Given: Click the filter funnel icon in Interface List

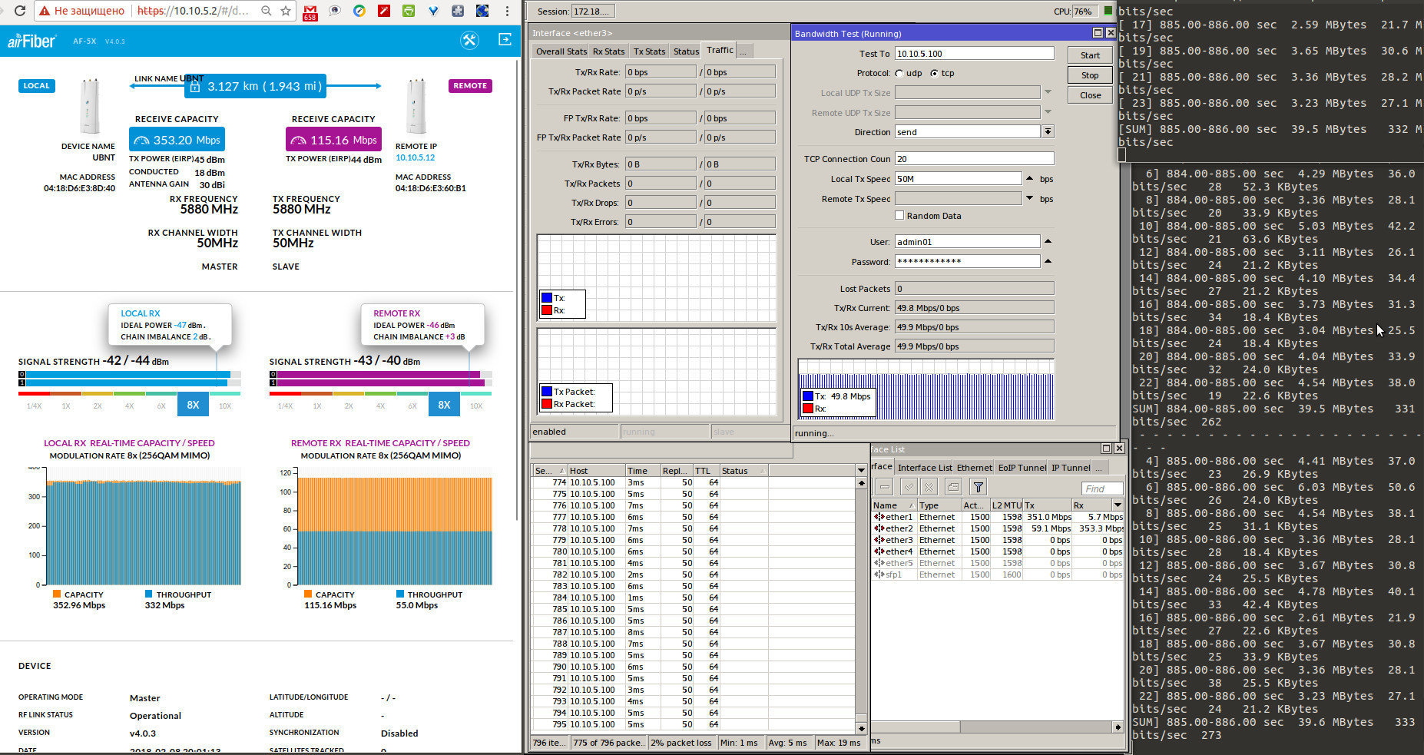Looking at the screenshot, I should click(x=978, y=487).
